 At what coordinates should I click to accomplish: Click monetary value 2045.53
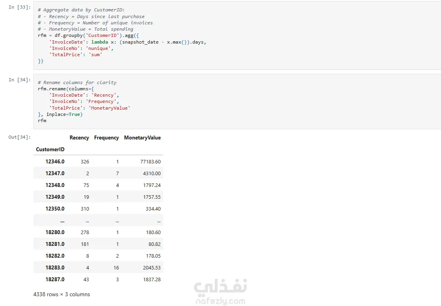(152, 268)
